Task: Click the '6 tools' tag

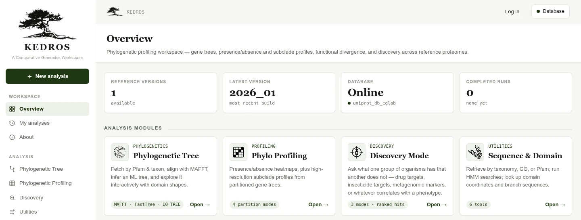Action: (479, 205)
